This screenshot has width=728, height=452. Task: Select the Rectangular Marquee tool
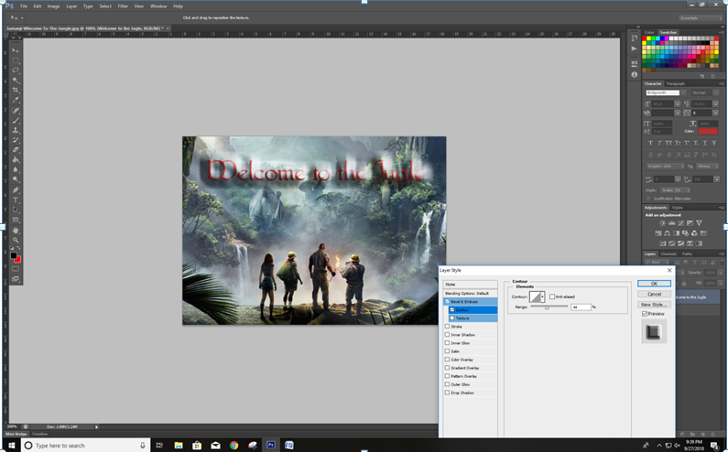pos(16,60)
